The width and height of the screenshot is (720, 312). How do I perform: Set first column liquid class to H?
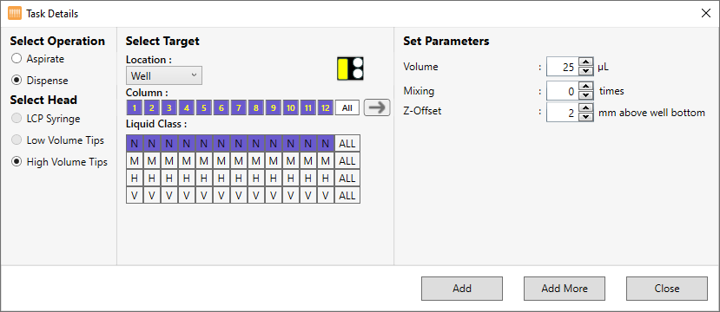click(x=135, y=179)
